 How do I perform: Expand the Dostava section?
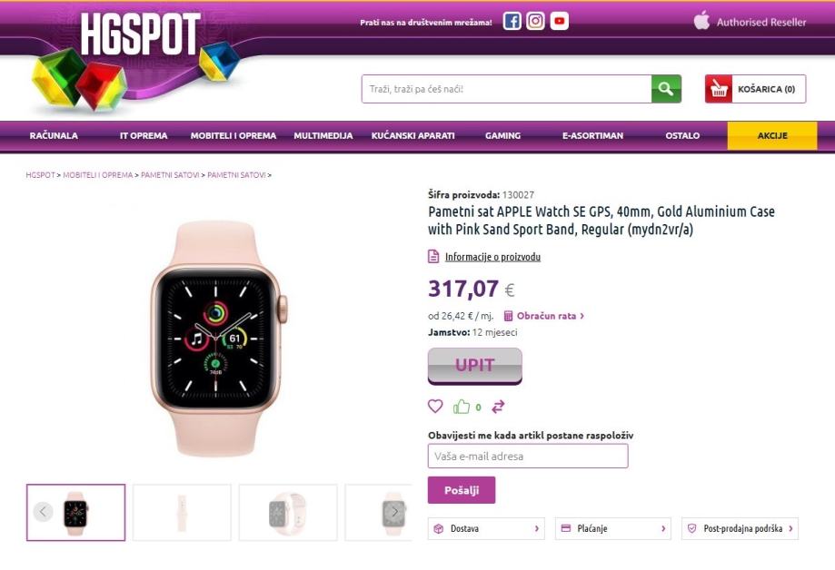point(486,528)
